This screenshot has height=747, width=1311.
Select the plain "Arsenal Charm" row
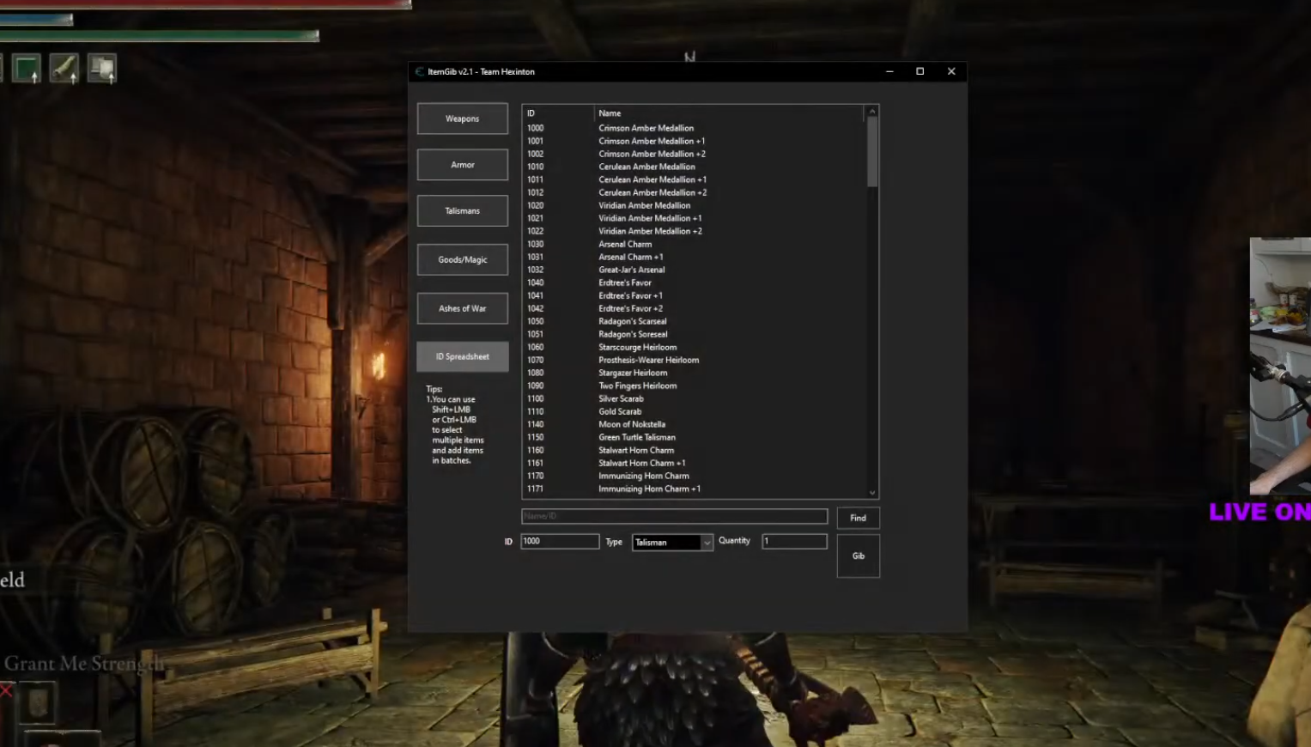coord(694,244)
